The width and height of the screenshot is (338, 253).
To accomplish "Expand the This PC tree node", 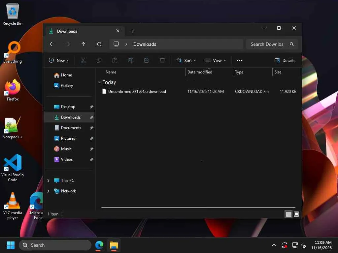I will point(48,181).
